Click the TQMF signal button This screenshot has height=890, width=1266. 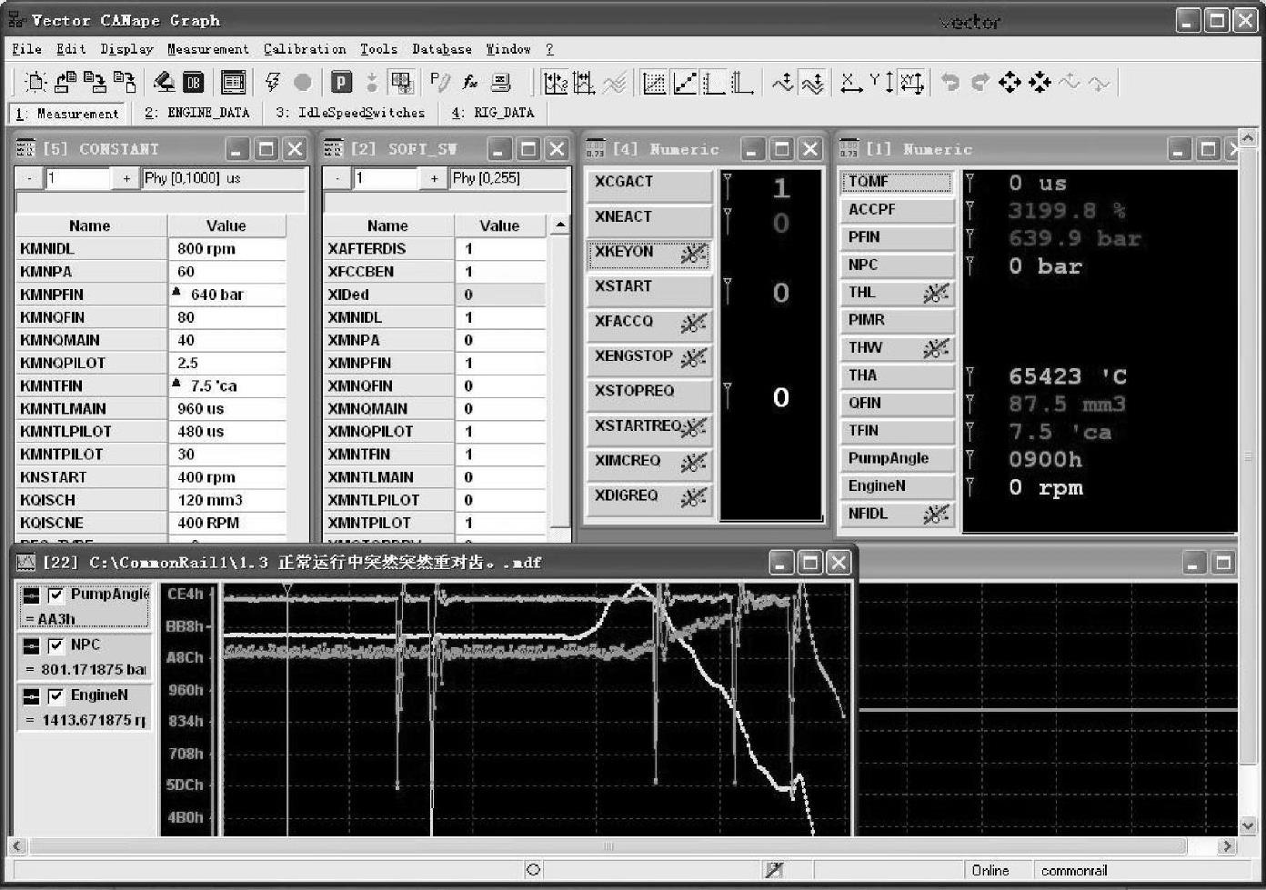897,182
